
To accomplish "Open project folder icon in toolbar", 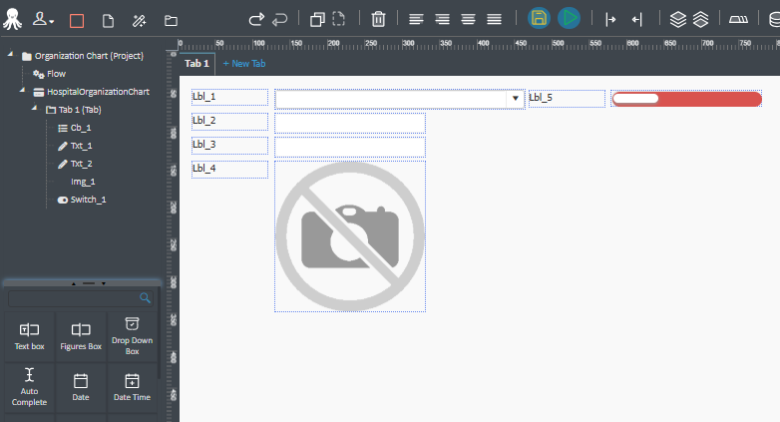I will tap(171, 21).
